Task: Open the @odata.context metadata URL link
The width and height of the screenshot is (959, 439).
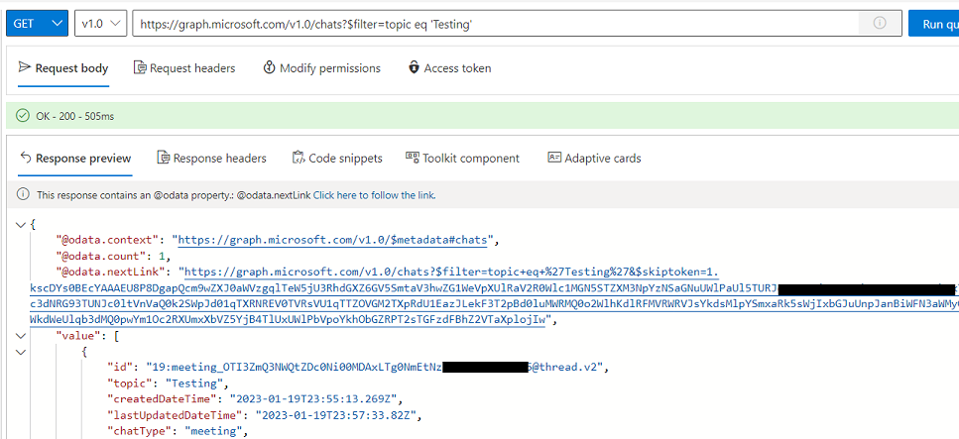Action: coord(332,240)
